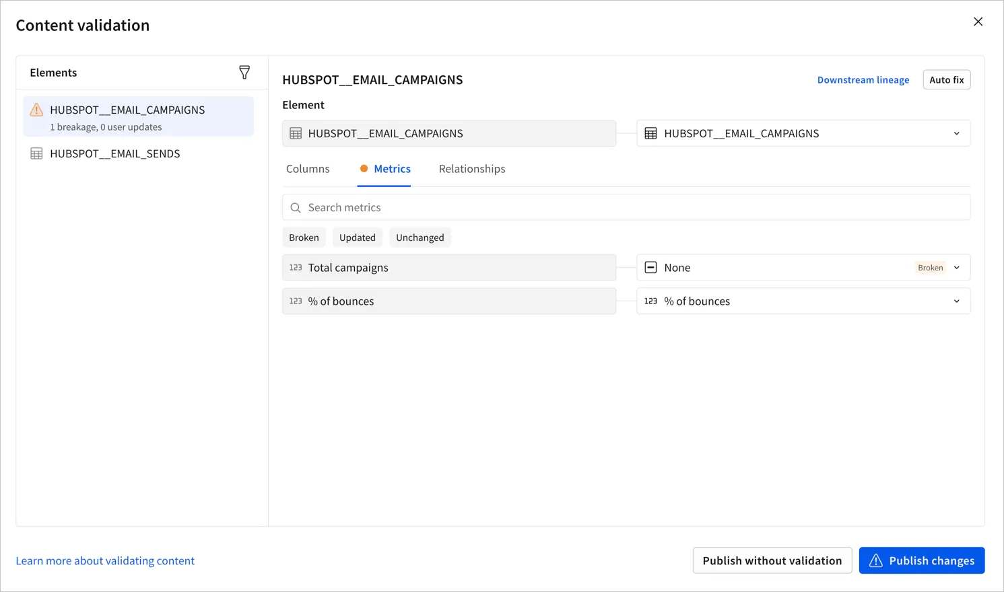Viewport: 1004px width, 592px height.
Task: Open Learn more about validating content link
Action: [x=105, y=560]
